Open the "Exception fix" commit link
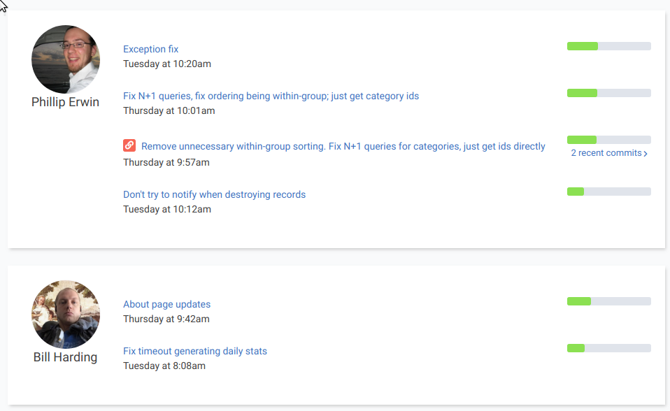 point(151,49)
